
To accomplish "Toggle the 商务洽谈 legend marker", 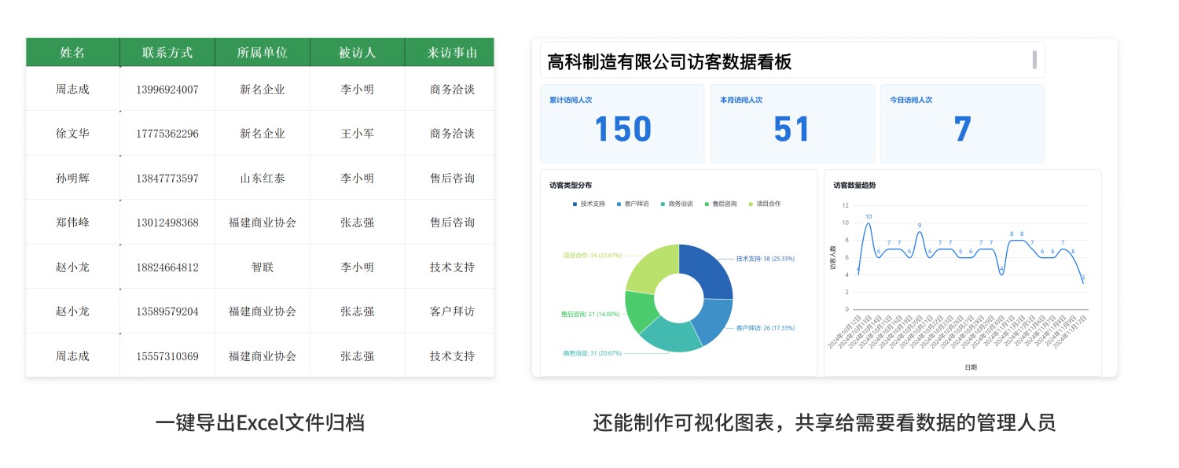I will (663, 204).
